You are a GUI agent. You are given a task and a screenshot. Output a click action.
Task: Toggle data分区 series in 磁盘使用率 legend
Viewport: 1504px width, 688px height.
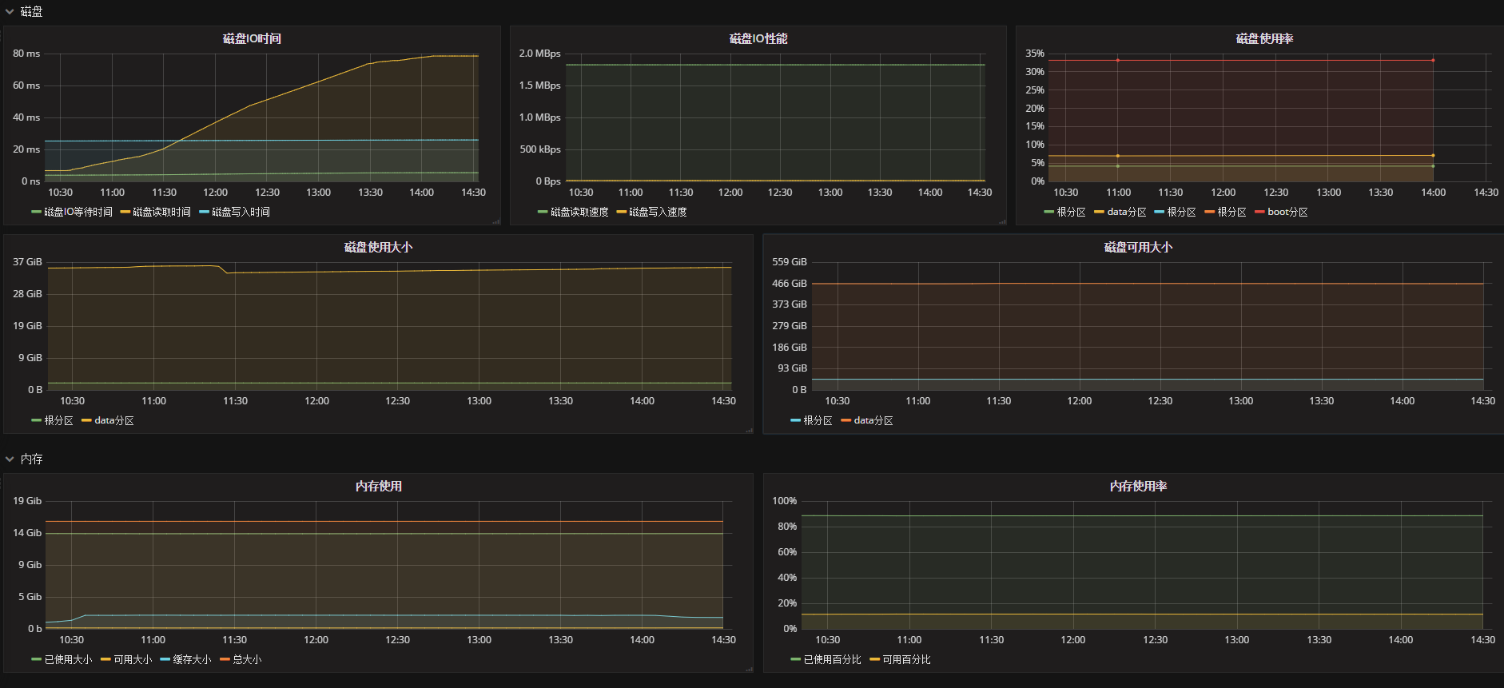click(x=1127, y=212)
